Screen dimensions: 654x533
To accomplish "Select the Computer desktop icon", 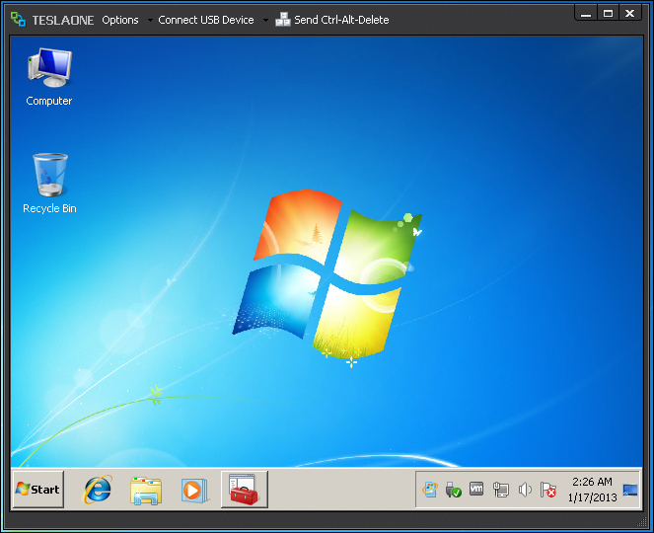I will (x=49, y=77).
